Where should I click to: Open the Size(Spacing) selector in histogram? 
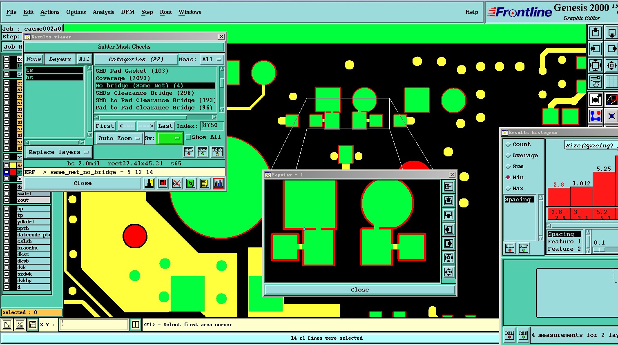[x=591, y=145]
